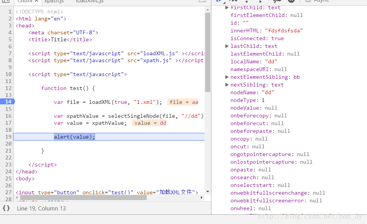Click the pretty print curly braces icon

click(6, 208)
